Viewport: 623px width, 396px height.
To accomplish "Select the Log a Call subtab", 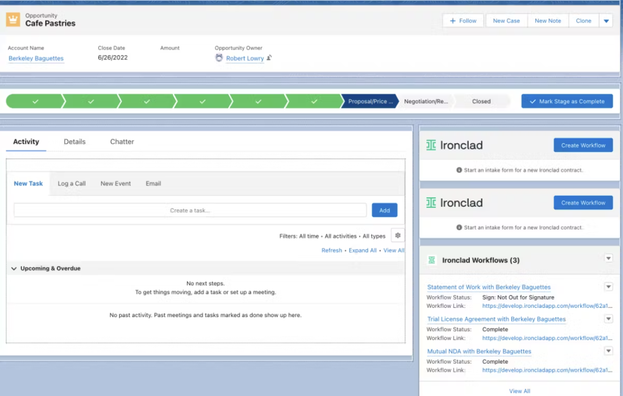I will coord(72,183).
